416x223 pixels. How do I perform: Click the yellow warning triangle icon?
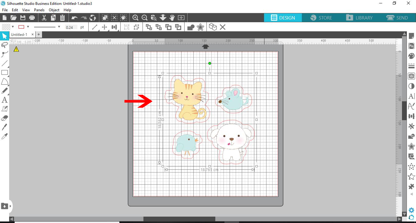(x=16, y=49)
